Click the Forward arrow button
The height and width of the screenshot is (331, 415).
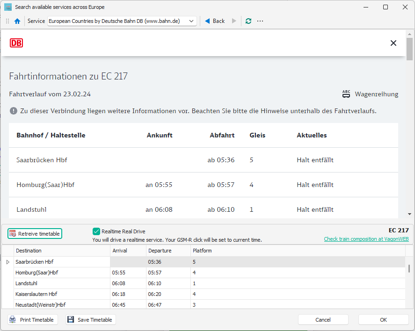click(x=234, y=21)
